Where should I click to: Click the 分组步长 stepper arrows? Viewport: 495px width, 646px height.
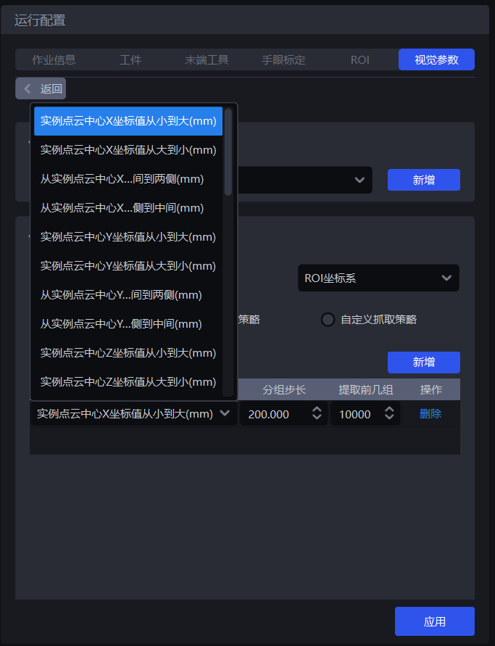coord(317,414)
